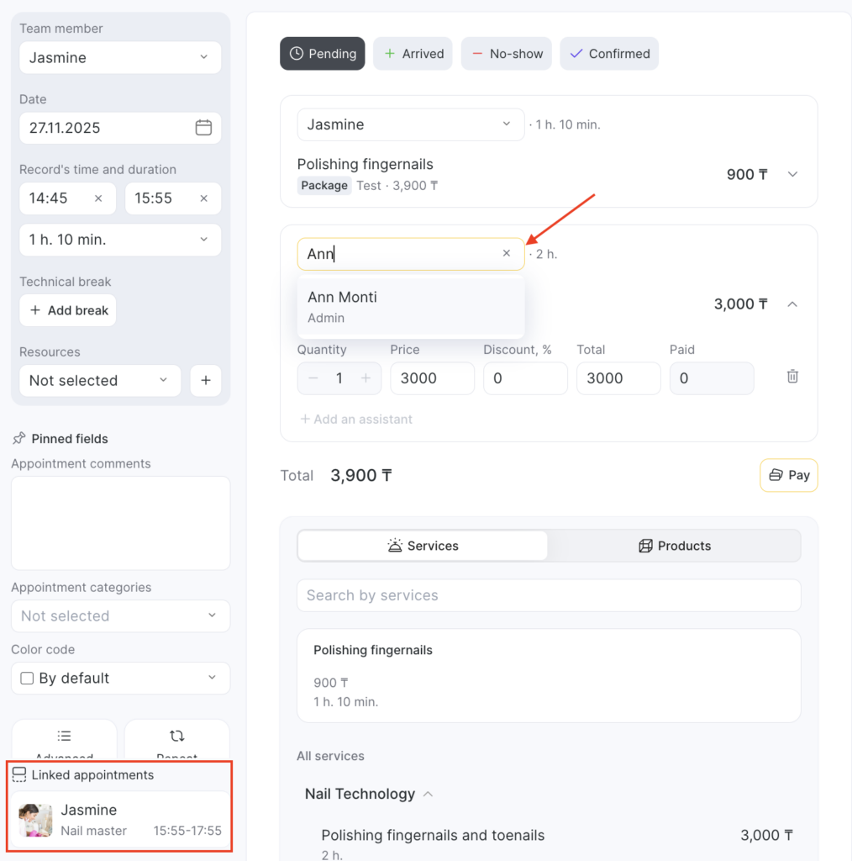The image size is (852, 861).
Task: Click the Add break button
Action: click(x=68, y=310)
